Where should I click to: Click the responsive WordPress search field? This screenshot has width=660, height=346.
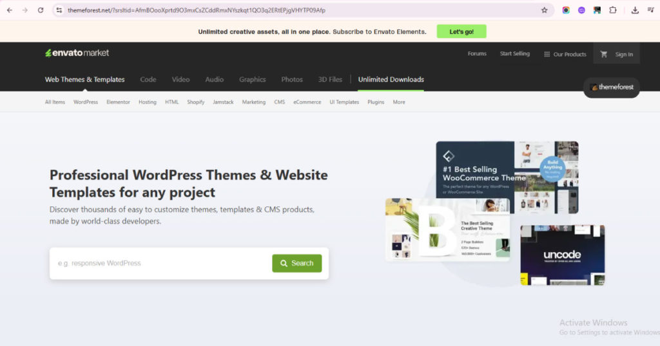(x=162, y=263)
